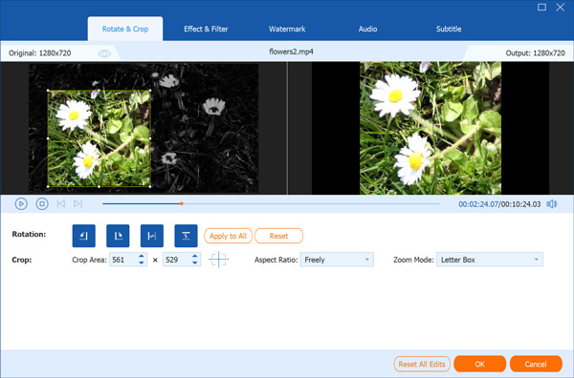This screenshot has height=378, width=574.
Task: Center the crop area with crosshair icon
Action: click(x=218, y=260)
